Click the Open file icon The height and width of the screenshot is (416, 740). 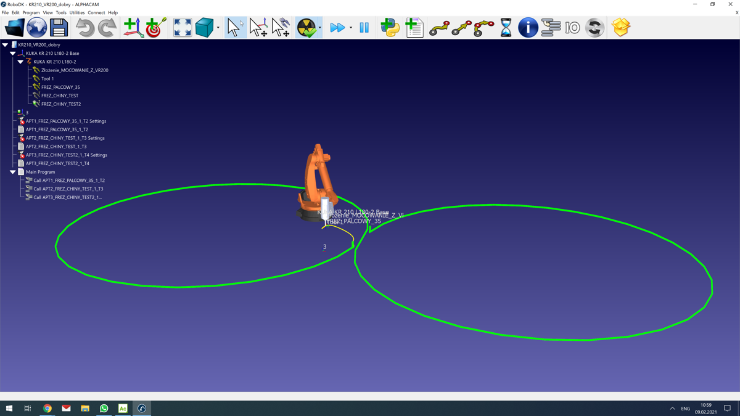pos(14,28)
